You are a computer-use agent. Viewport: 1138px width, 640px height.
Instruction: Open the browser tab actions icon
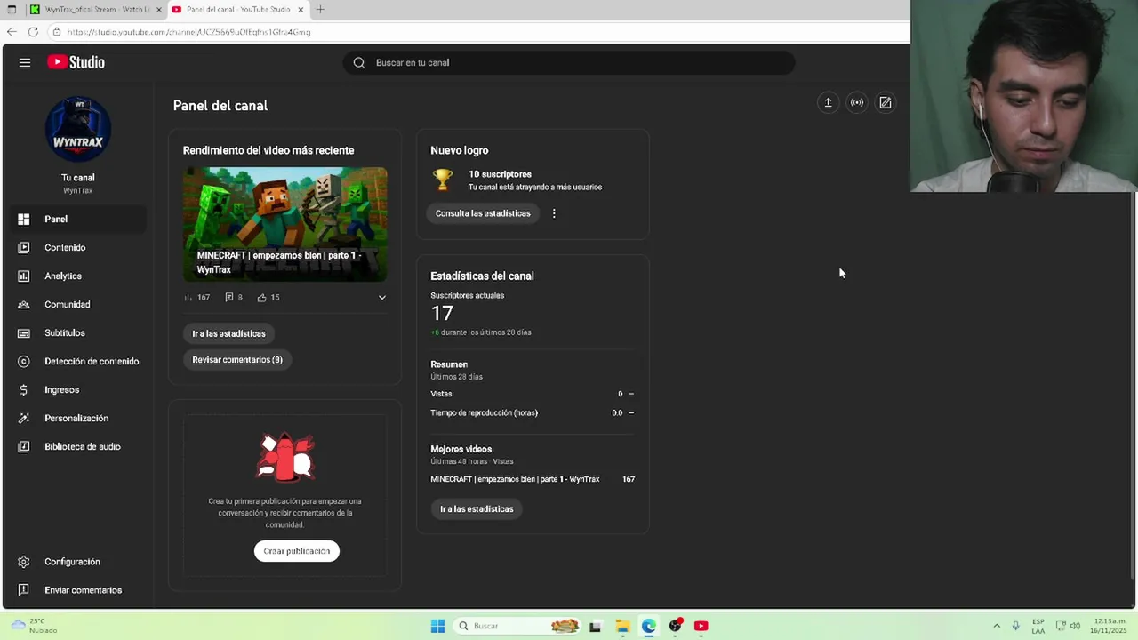coord(12,9)
